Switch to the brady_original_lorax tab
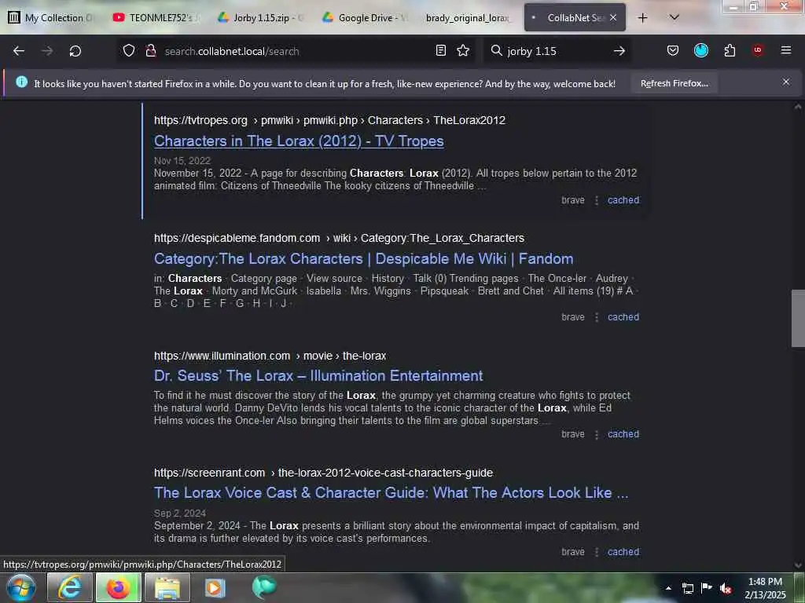 click(x=469, y=18)
